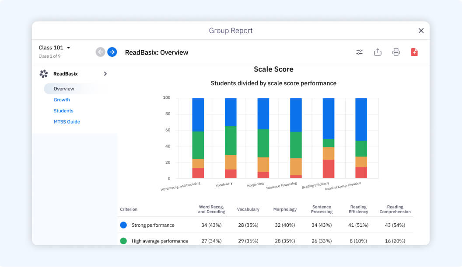Select the Overview sidebar item
The width and height of the screenshot is (462, 267).
click(x=75, y=89)
